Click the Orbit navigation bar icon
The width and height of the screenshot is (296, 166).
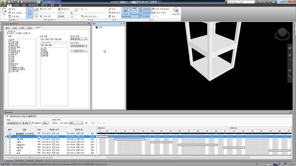(x=290, y=71)
